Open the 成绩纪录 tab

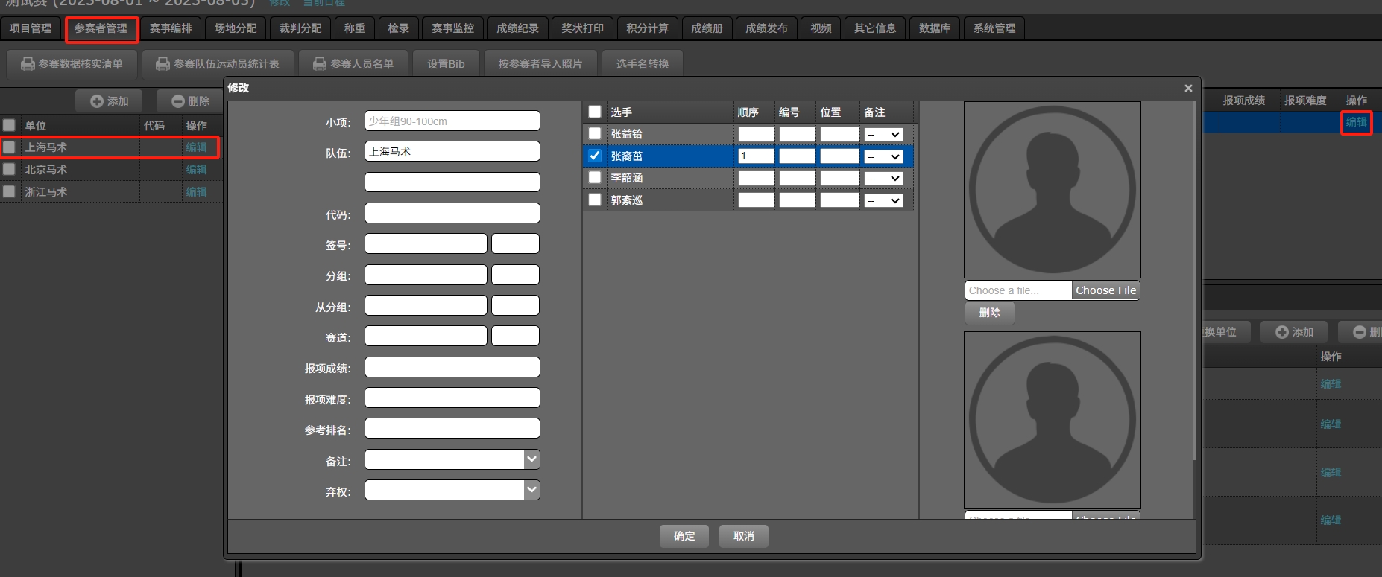point(517,28)
